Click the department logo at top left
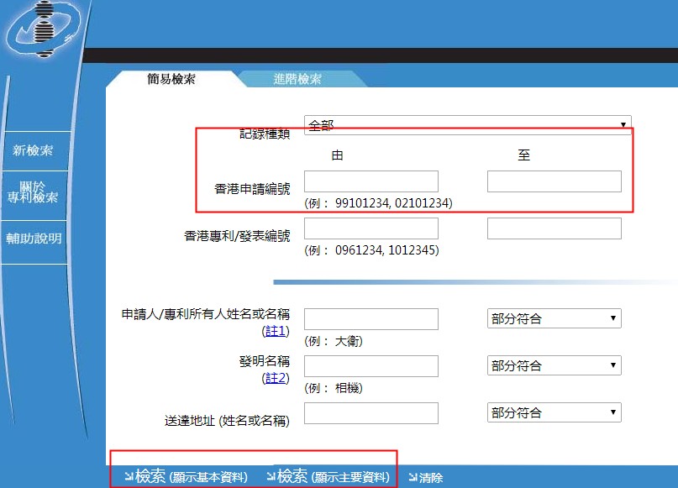The image size is (678, 488). [43, 29]
